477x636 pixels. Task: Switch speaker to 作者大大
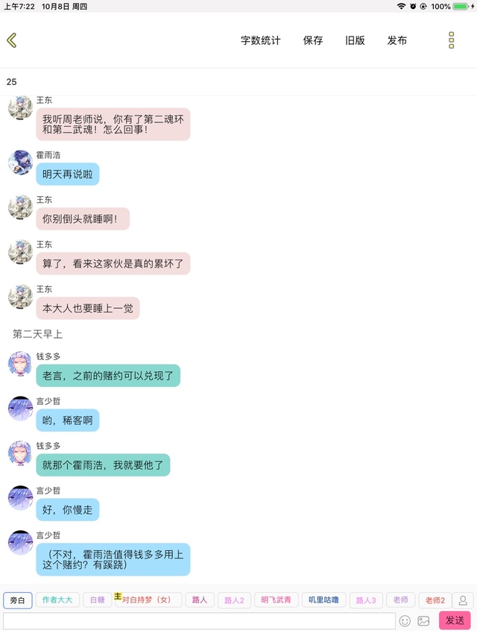(x=57, y=600)
